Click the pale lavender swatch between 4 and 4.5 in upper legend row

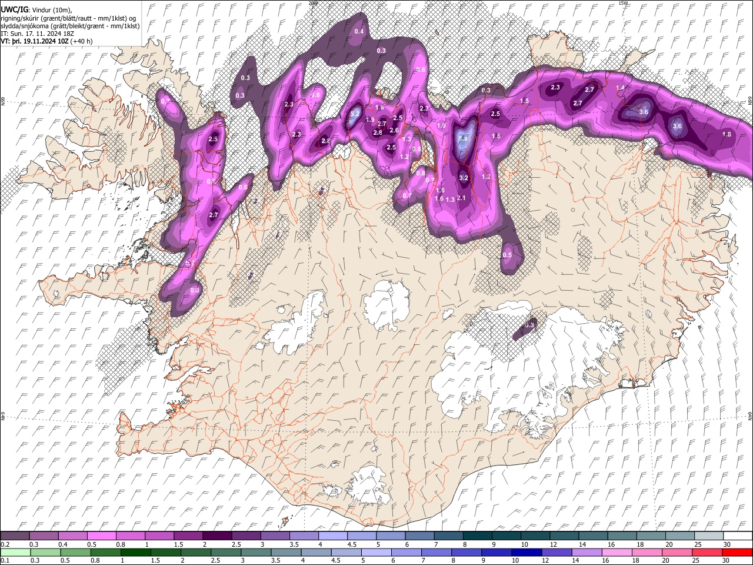pos(332,536)
